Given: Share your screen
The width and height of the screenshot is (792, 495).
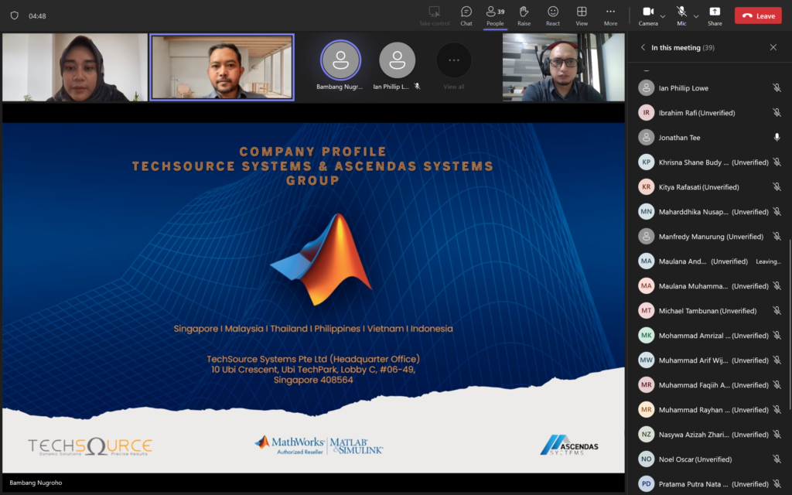Looking at the screenshot, I should coord(715,14).
